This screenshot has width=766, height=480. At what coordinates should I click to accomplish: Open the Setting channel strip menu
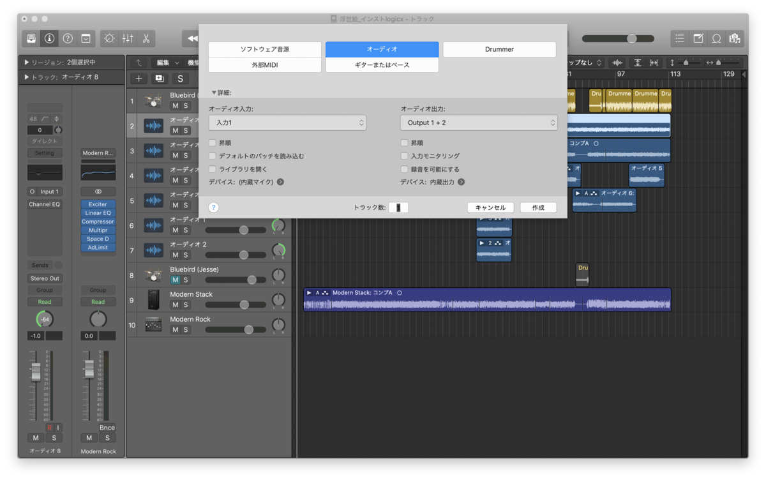click(45, 153)
